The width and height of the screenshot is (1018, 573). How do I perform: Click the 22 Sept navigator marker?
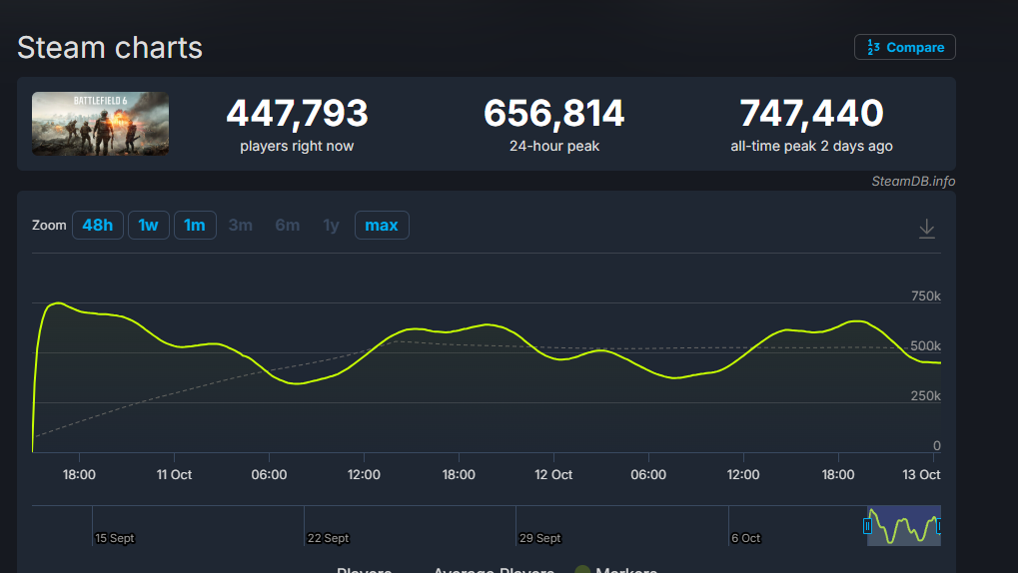click(328, 538)
